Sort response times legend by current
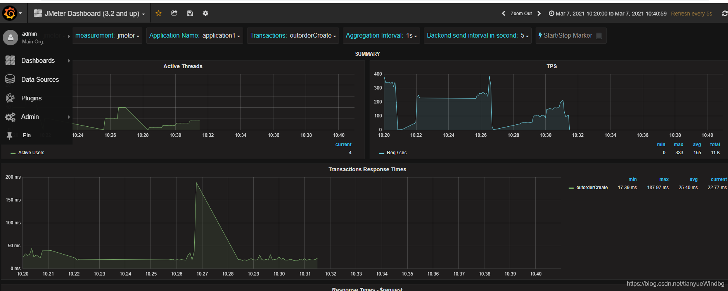 point(719,179)
